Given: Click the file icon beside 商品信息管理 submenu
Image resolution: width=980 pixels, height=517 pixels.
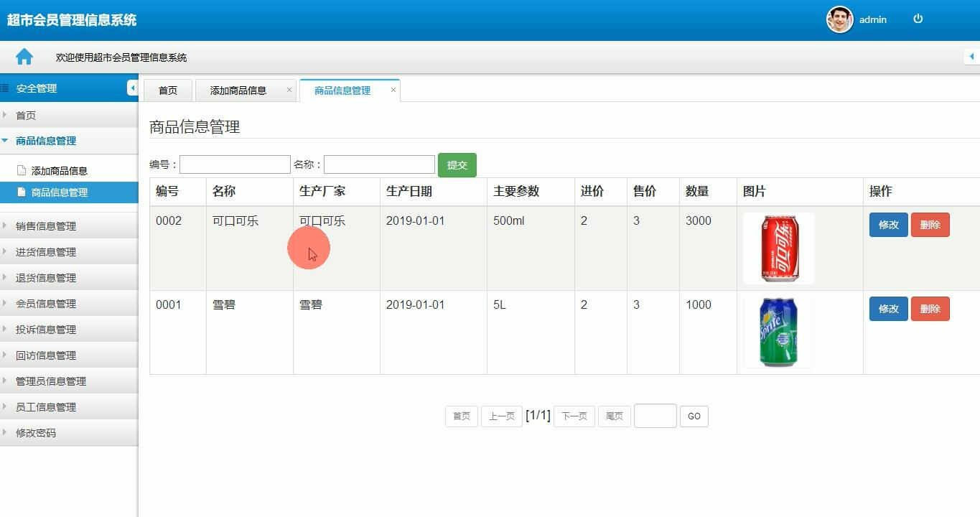Looking at the screenshot, I should (x=22, y=192).
